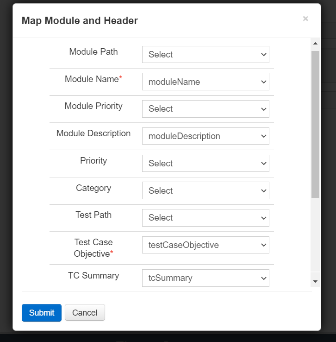Submit the module header mapping
The width and height of the screenshot is (336, 342).
click(42, 313)
